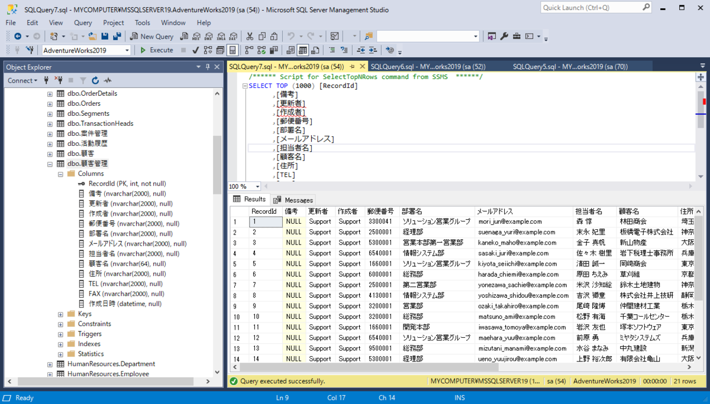Click the Quick Launch search field
The width and height of the screenshot is (710, 404).
595,8
